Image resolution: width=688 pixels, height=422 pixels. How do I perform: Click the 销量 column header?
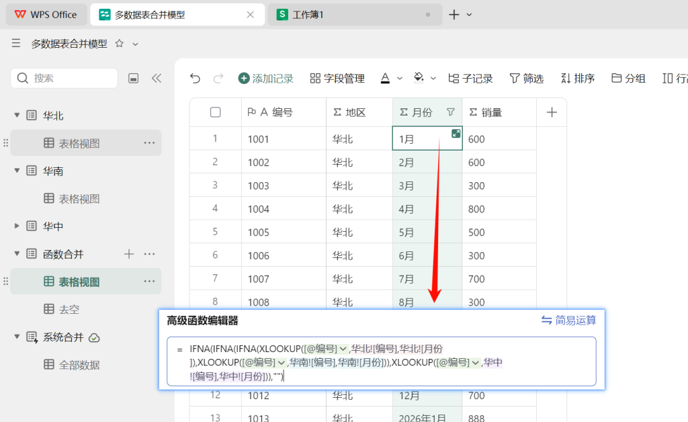499,112
